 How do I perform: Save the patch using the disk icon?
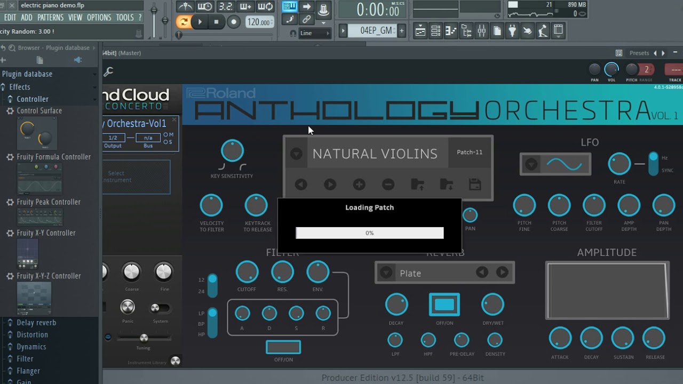pos(475,185)
